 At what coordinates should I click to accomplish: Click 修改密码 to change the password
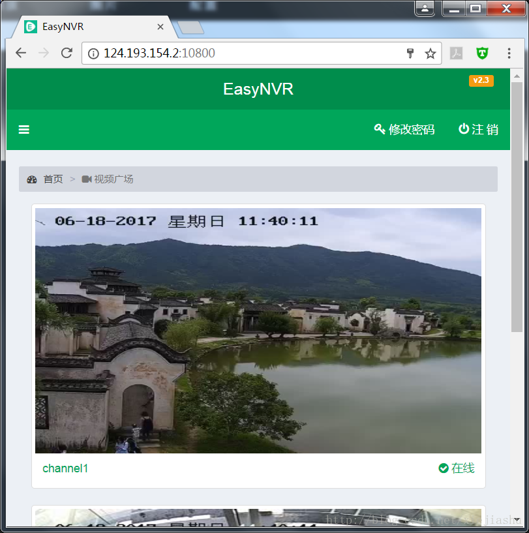point(411,129)
